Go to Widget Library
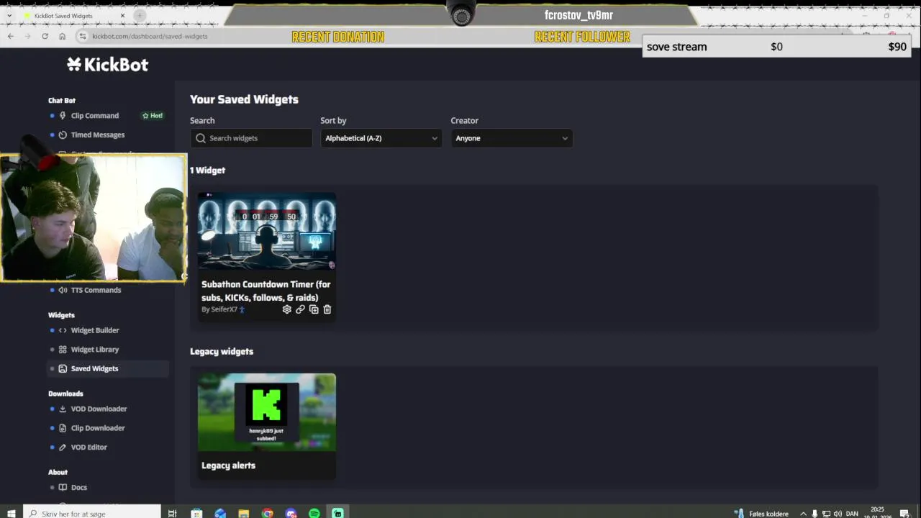 pos(95,350)
